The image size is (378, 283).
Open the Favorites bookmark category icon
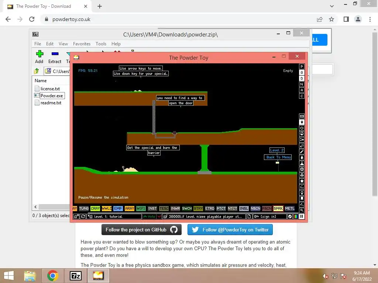[302, 199]
